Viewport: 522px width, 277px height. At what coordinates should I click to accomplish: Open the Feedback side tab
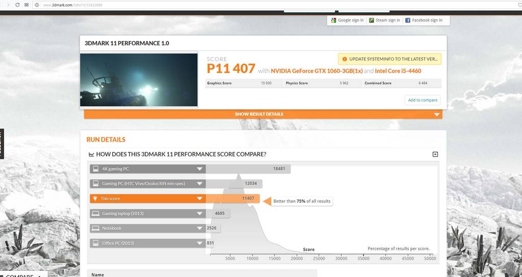click(x=2, y=144)
